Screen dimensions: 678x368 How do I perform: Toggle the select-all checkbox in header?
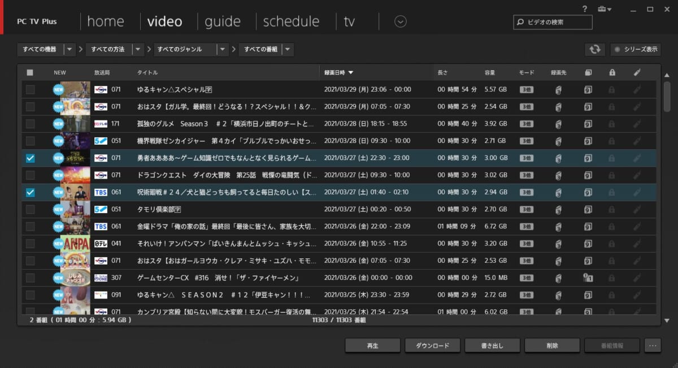pos(30,72)
